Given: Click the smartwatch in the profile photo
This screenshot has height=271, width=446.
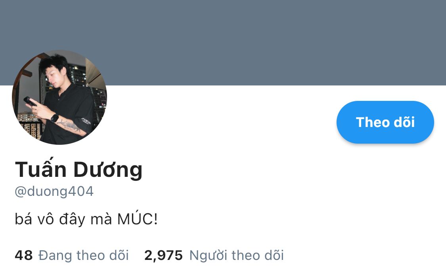Looking at the screenshot, I should (55, 118).
